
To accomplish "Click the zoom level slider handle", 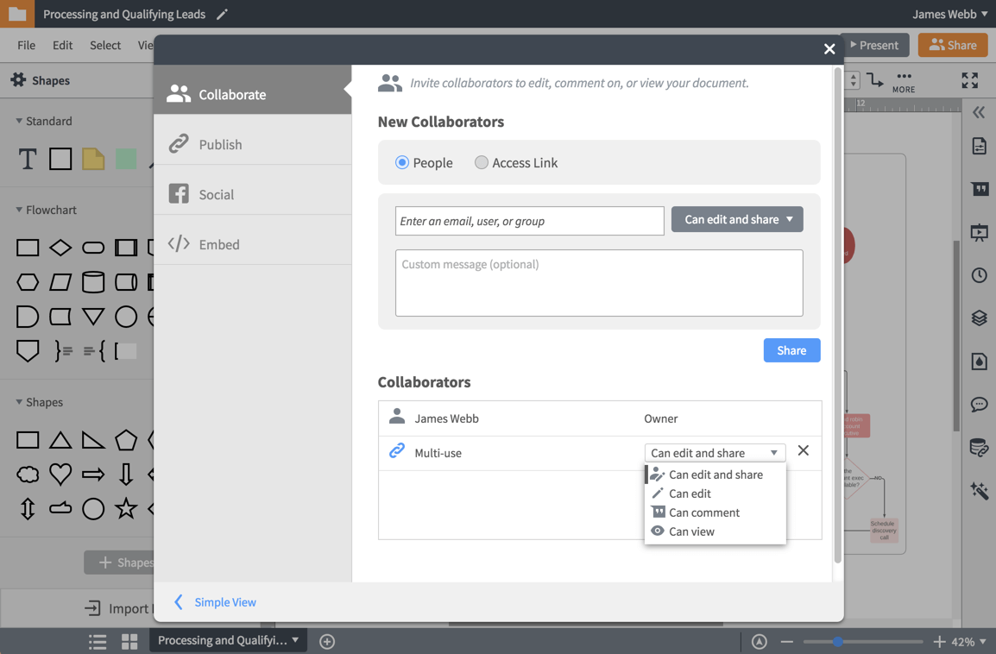I will pos(837,641).
